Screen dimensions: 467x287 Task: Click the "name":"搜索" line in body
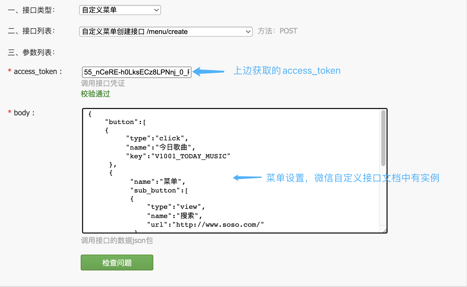pos(175,216)
